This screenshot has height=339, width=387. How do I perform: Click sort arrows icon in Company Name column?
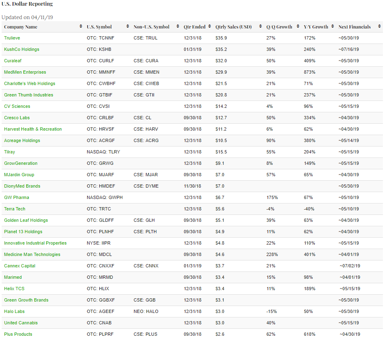point(81,27)
